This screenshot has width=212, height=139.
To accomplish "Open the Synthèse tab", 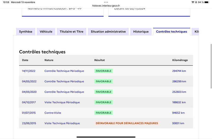I will pos(26,32).
